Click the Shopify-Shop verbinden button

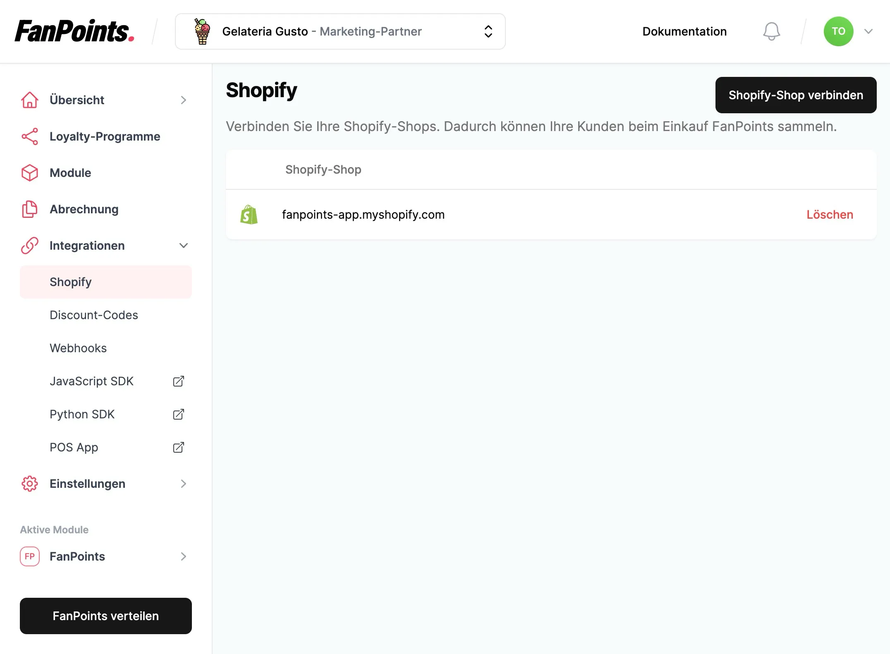tap(796, 95)
